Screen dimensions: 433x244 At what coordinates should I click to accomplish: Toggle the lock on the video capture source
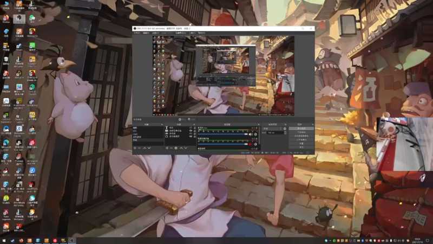pos(195,131)
